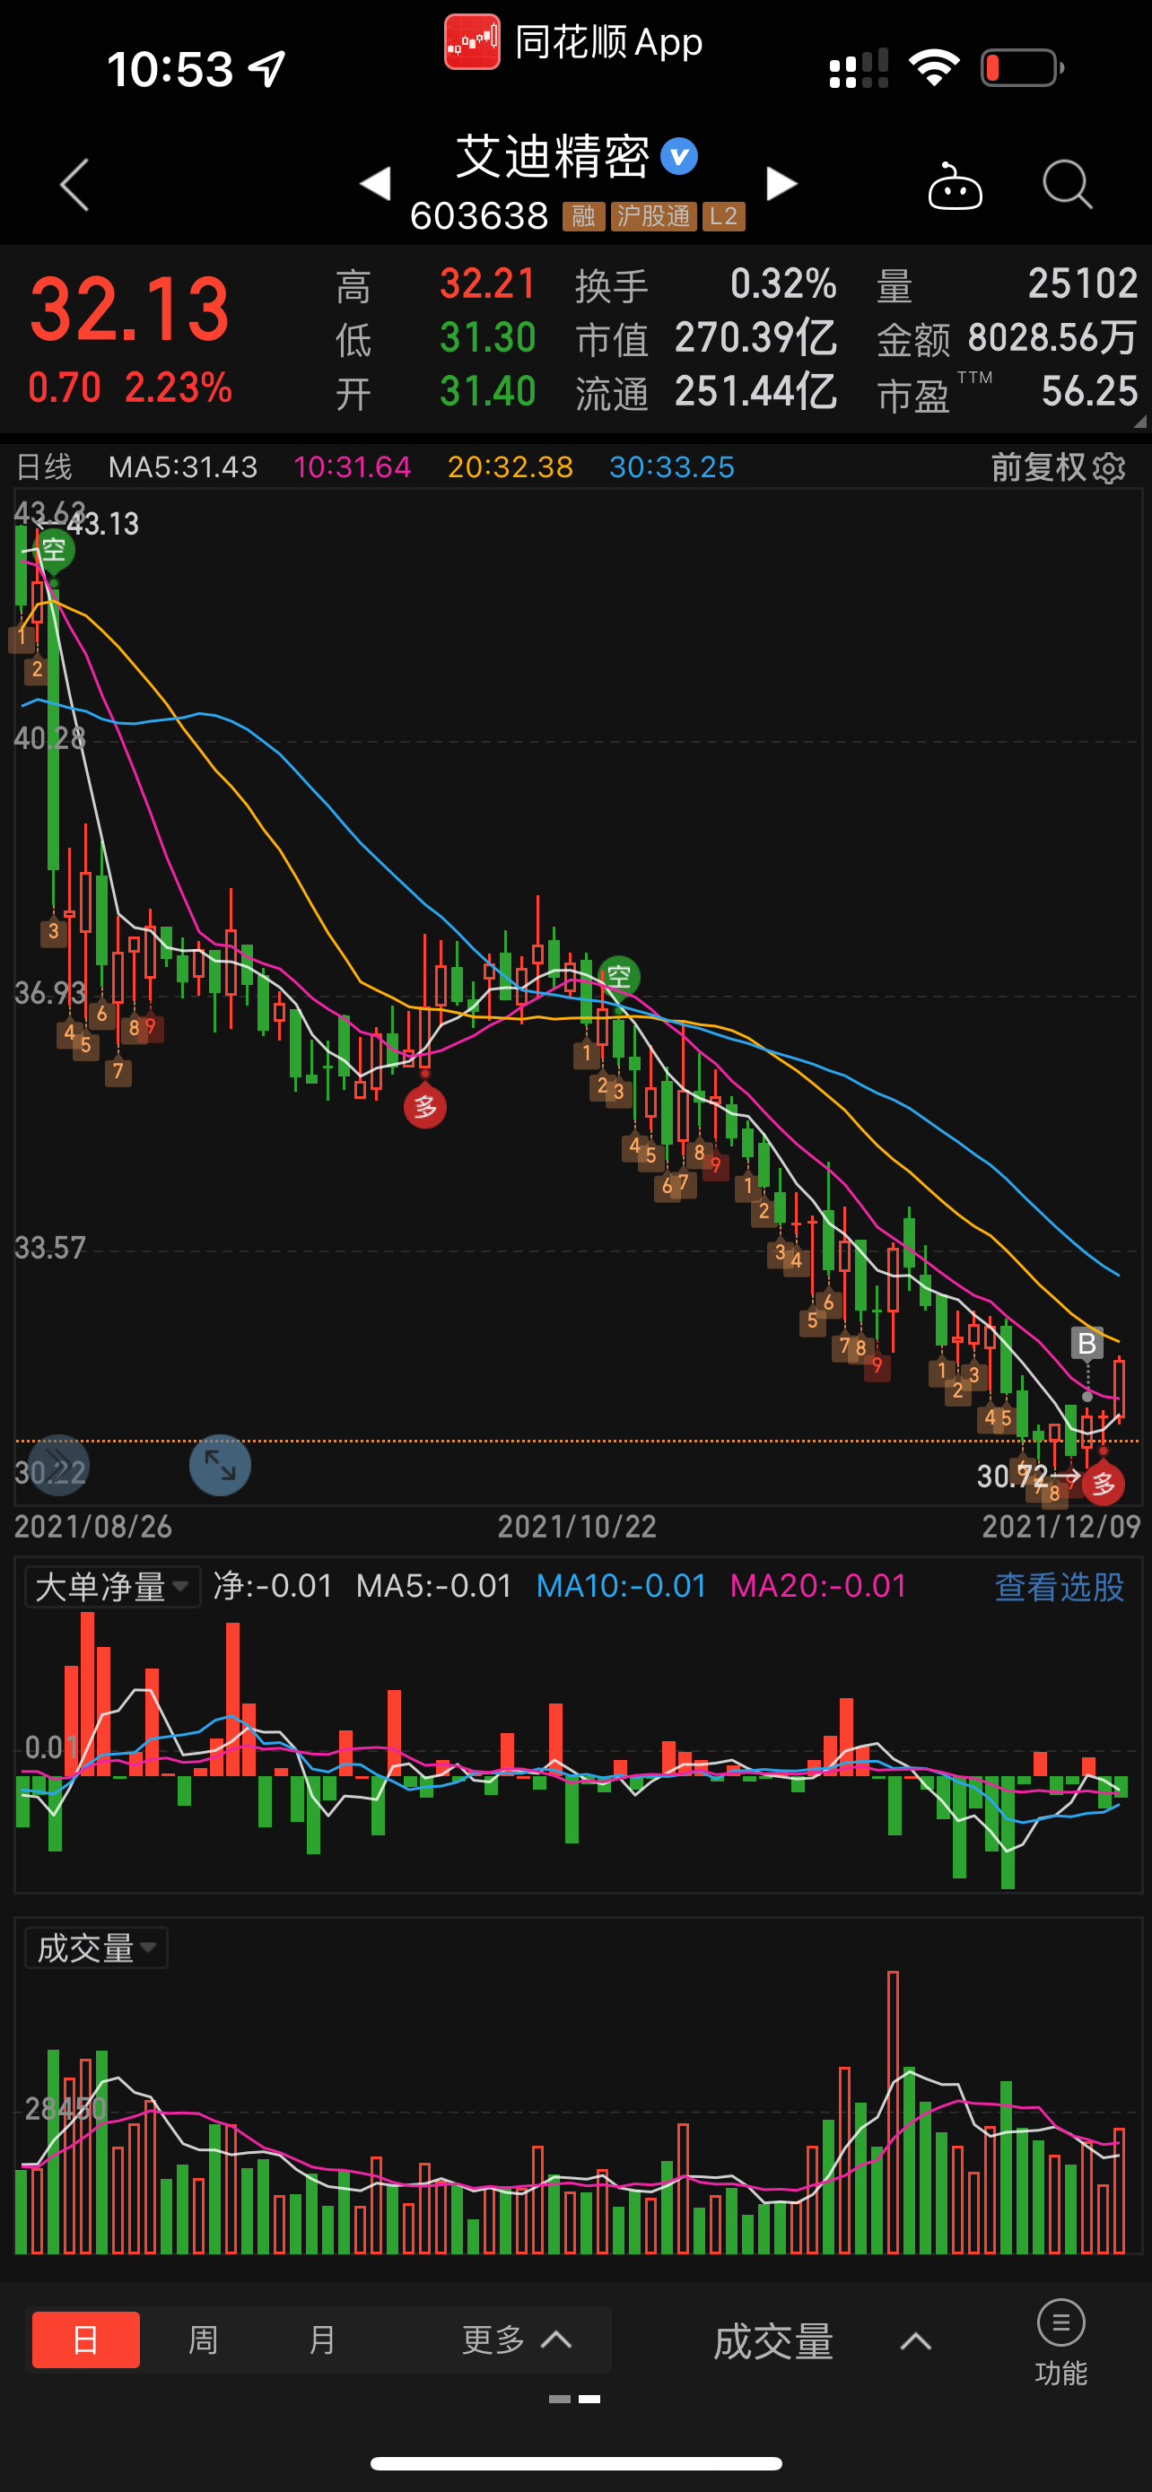Tap the page indicator dots at bottom

point(574,2399)
